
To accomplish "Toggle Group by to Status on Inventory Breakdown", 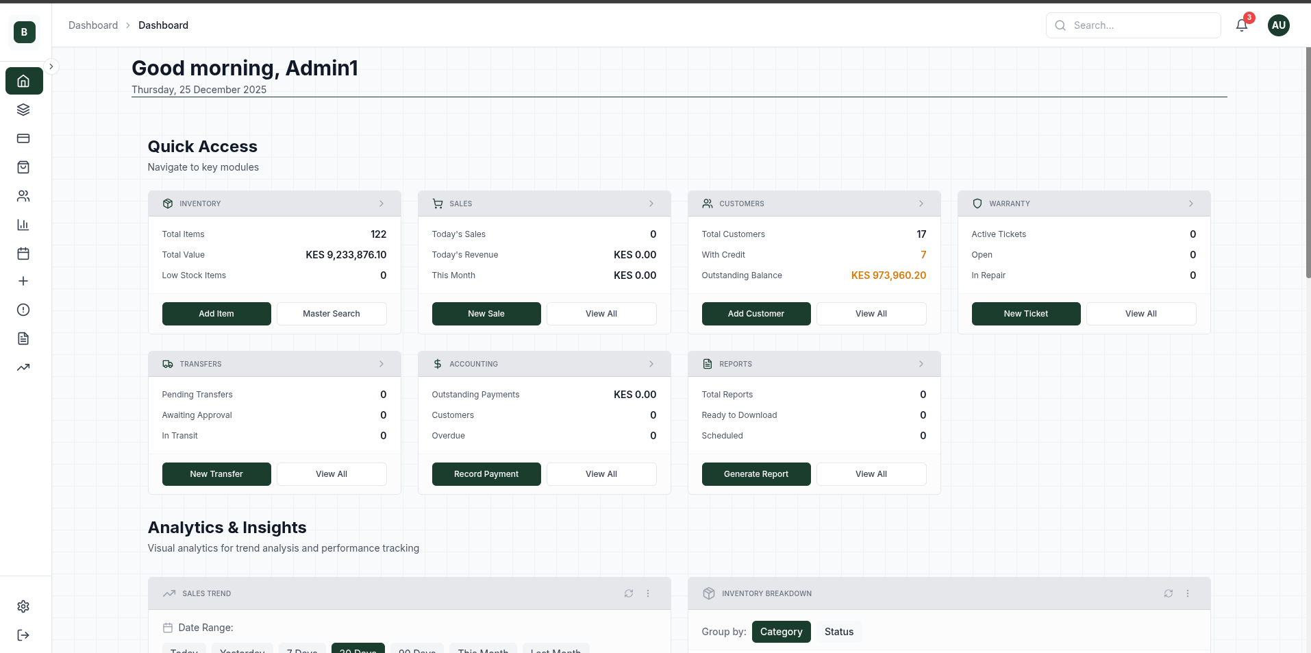I will (838, 631).
